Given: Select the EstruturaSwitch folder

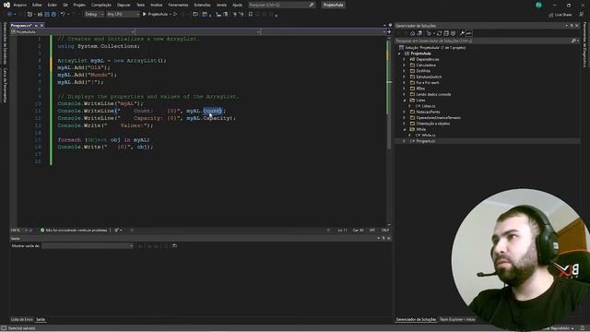Looking at the screenshot, I should click(429, 77).
